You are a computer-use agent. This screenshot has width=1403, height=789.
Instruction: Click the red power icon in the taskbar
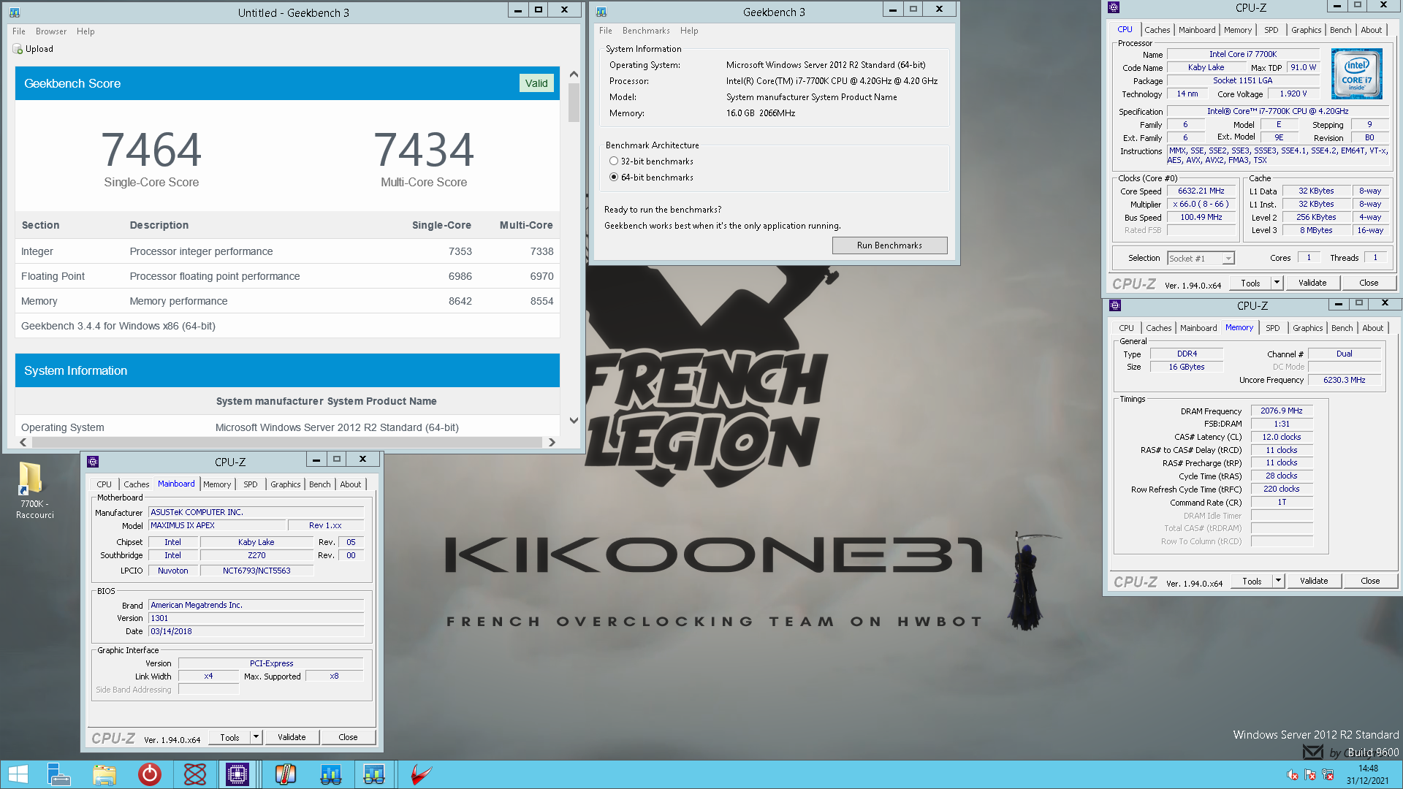point(150,774)
